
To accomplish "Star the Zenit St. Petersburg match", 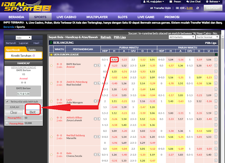I will point(51,83).
